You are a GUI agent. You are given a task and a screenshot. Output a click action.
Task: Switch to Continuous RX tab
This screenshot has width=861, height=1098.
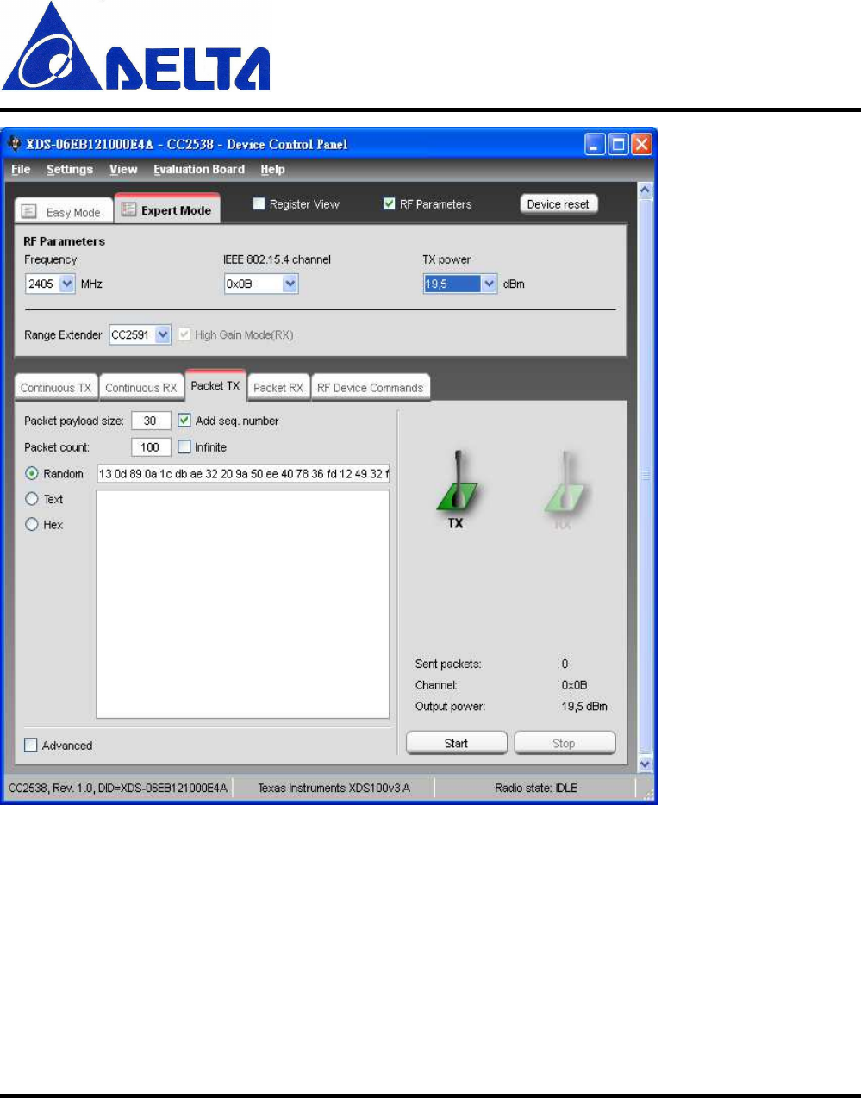click(x=141, y=388)
